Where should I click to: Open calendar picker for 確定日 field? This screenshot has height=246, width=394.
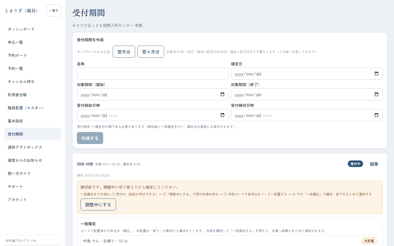376,74
